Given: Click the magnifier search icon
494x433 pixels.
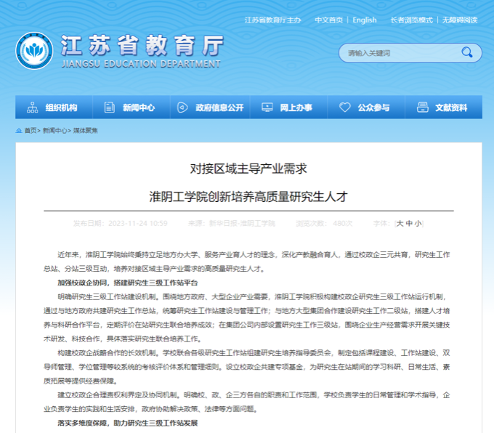Looking at the screenshot, I should (x=467, y=52).
